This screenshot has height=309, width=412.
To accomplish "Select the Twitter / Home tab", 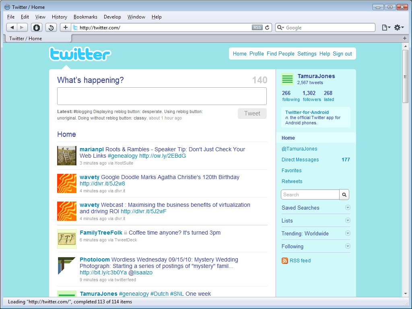I will pyautogui.click(x=38, y=38).
